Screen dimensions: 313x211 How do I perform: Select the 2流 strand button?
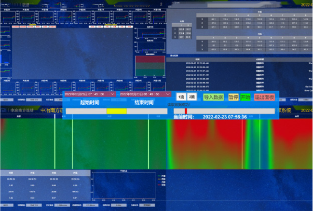(x=191, y=97)
